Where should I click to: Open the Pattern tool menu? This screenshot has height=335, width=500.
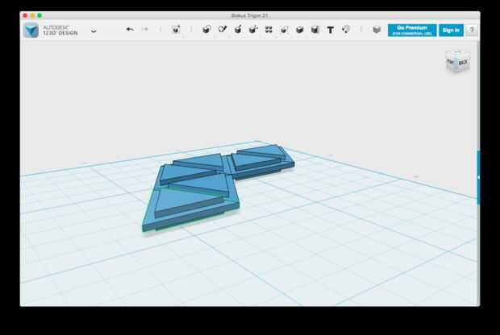click(269, 30)
